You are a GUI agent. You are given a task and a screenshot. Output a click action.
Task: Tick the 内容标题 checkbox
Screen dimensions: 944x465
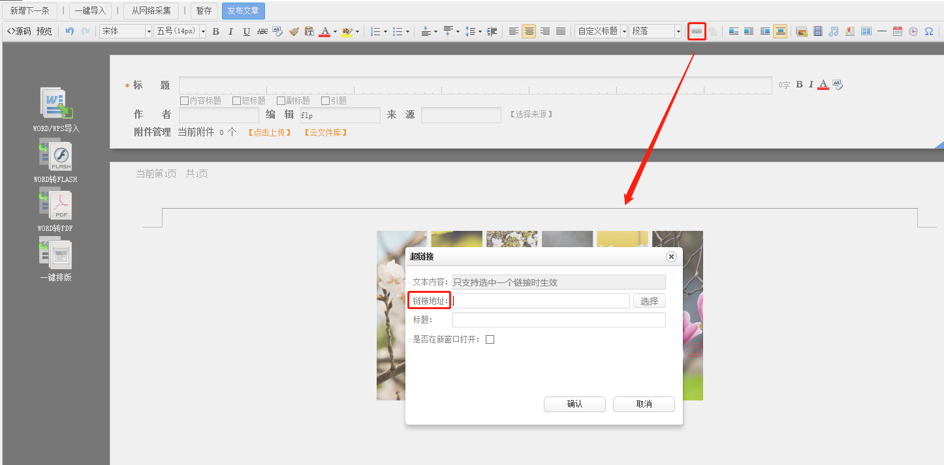click(184, 100)
